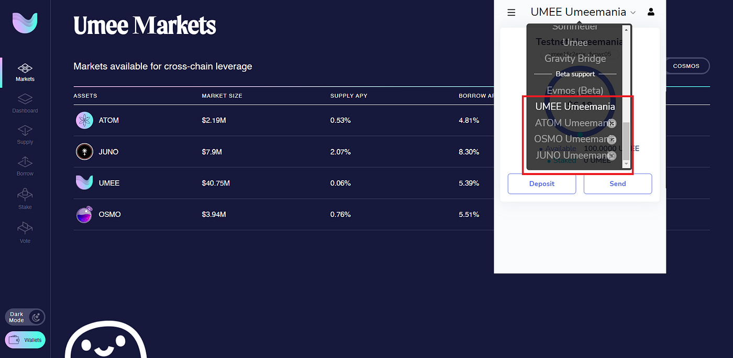The image size is (733, 358).
Task: Click ATOM borrow APY 4.81%
Action: click(x=469, y=120)
